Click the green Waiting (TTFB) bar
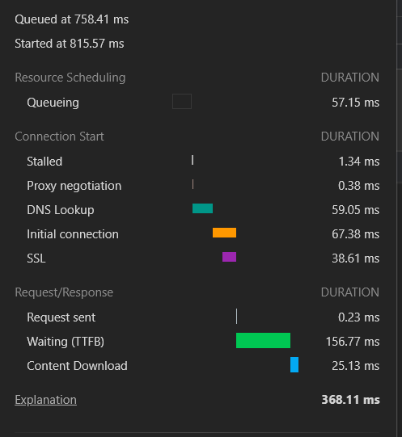Screen dimensions: 402x437 [x=263, y=340]
